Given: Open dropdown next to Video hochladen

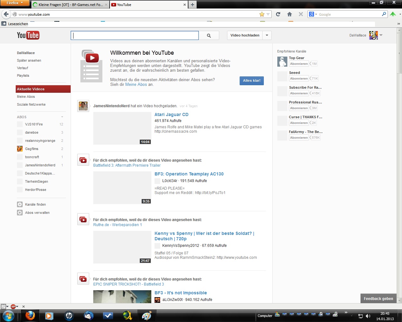Looking at the screenshot, I should pos(267,35).
